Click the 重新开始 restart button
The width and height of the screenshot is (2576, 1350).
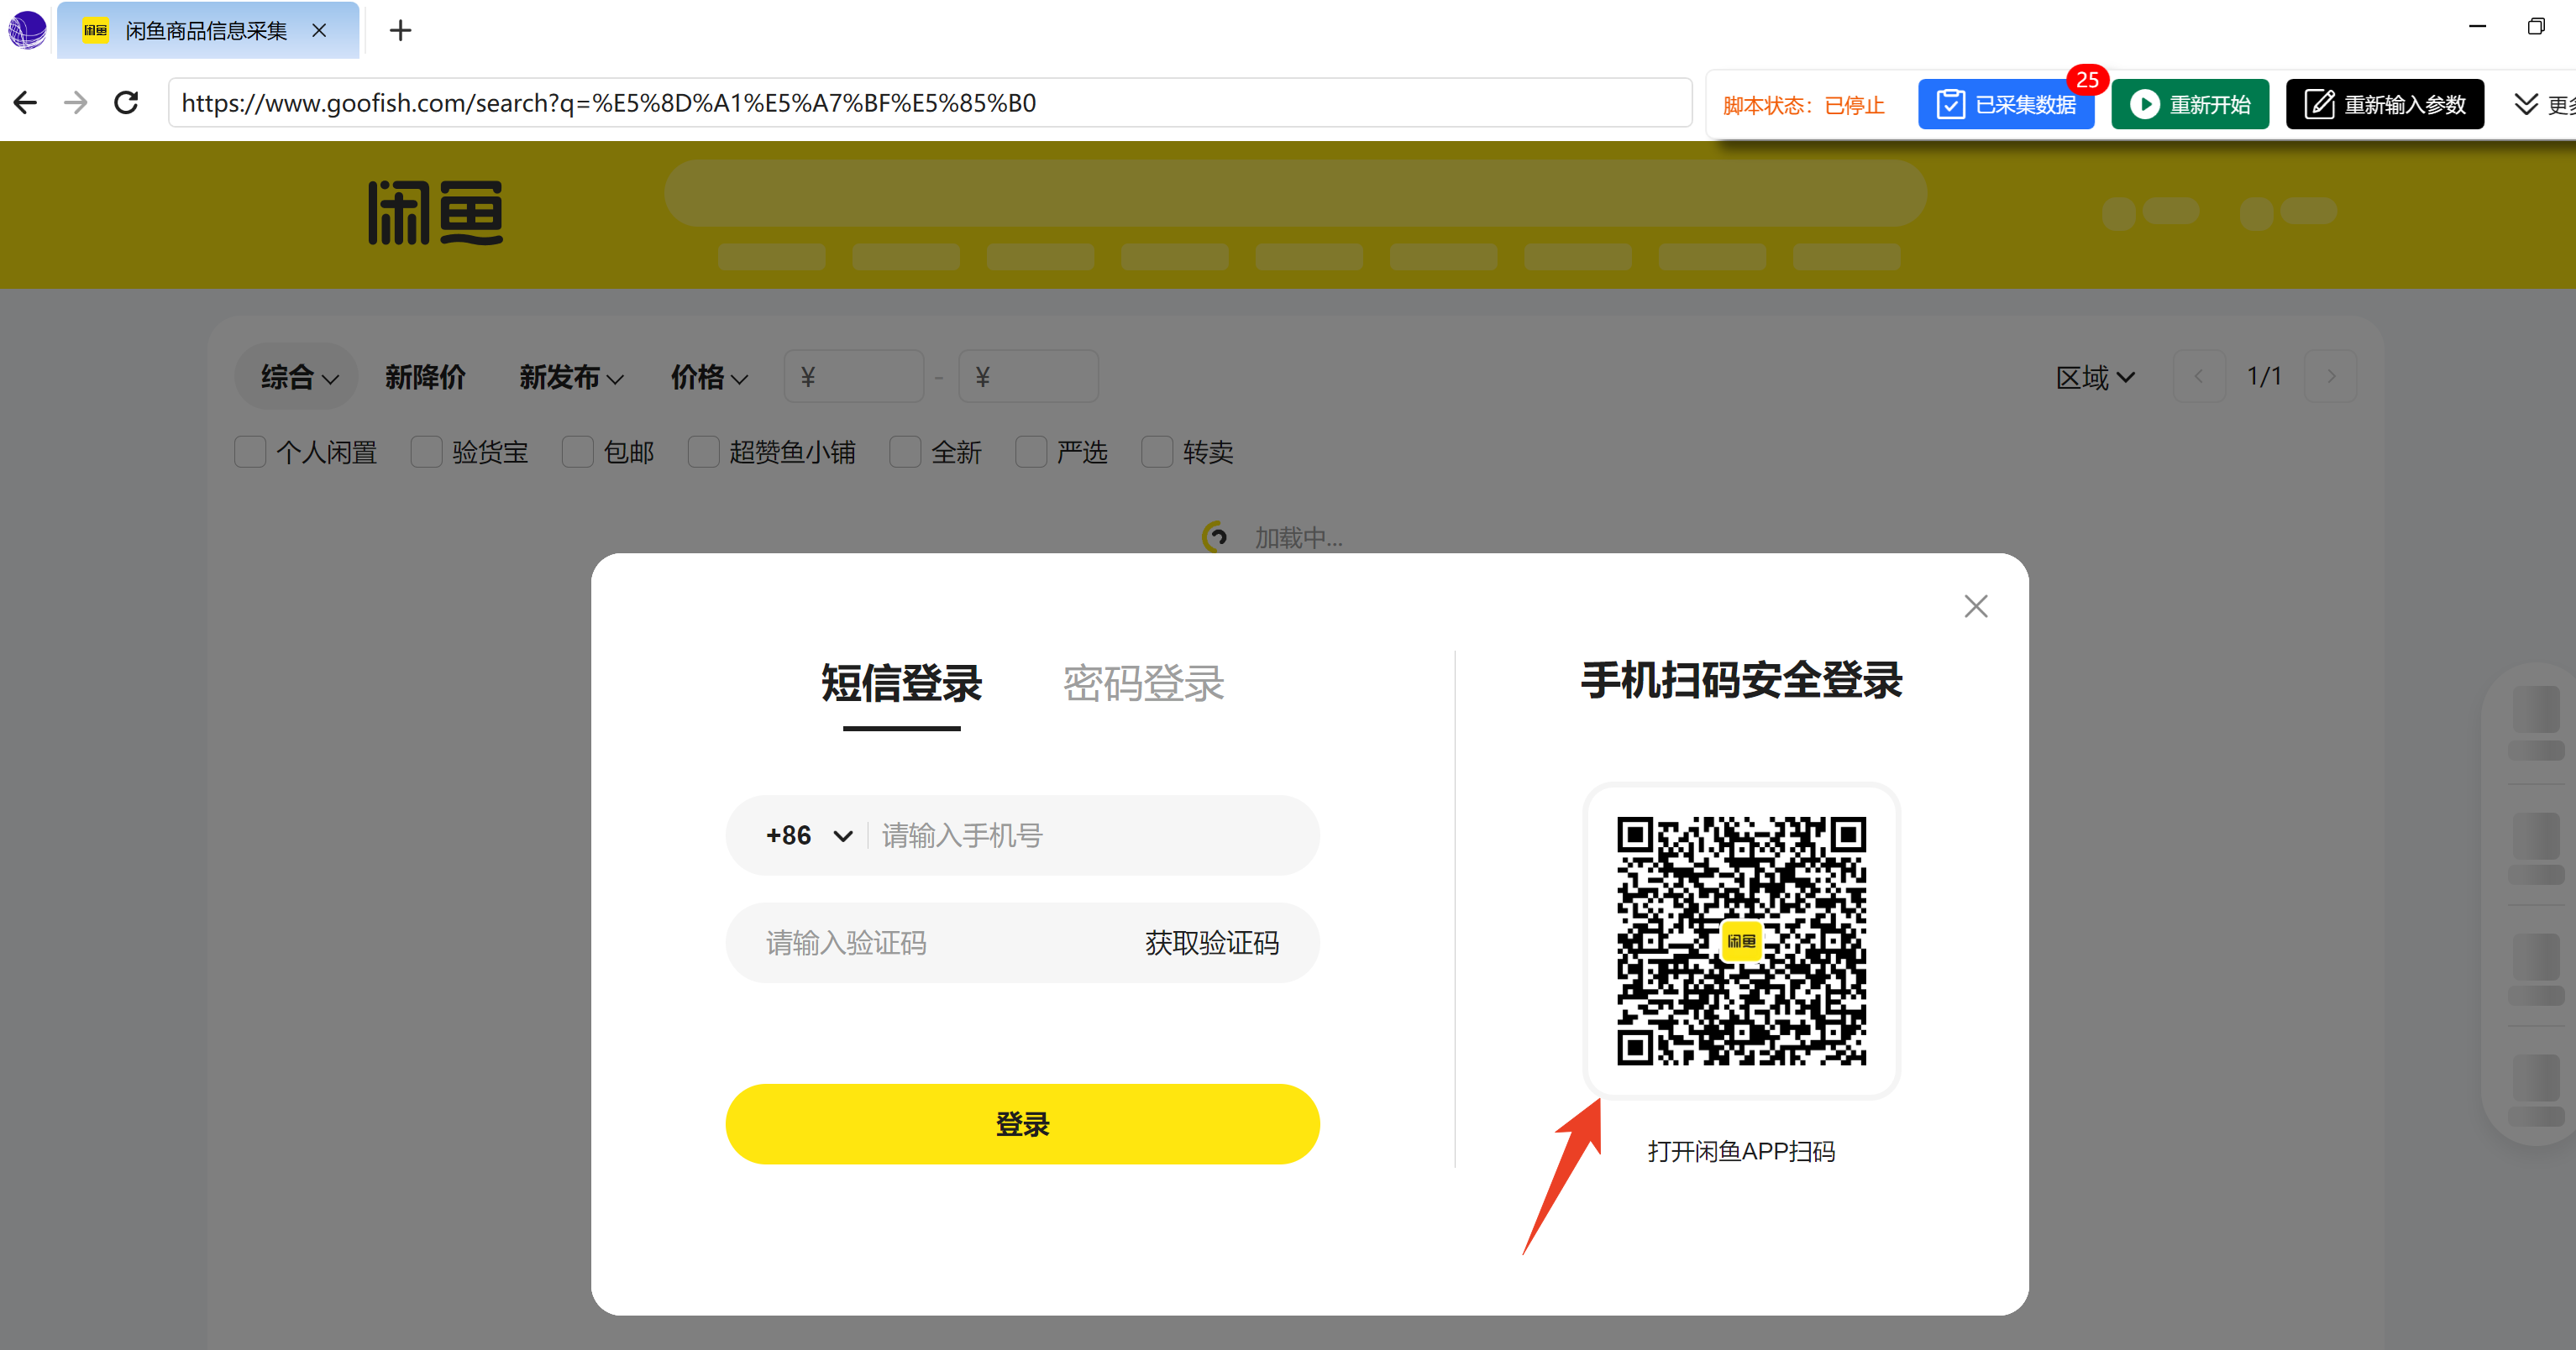coord(2189,104)
